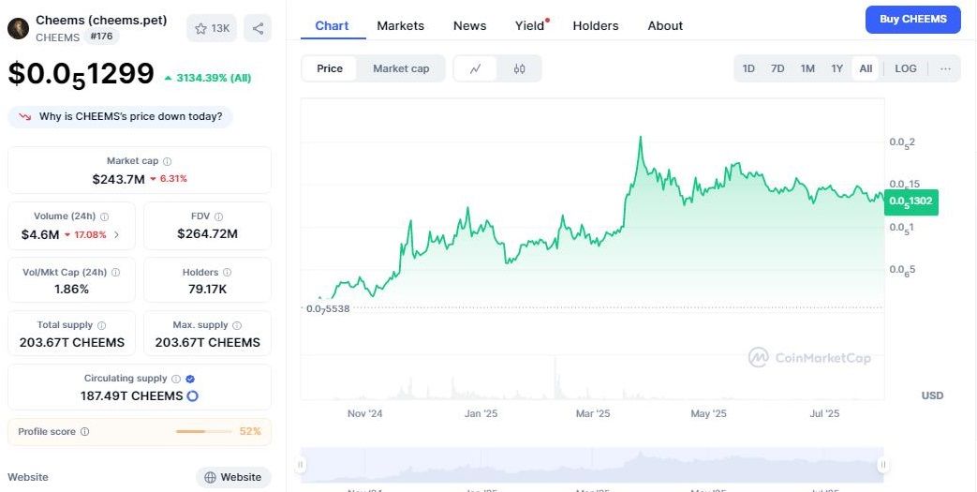Click globe icon in Website button

coord(211,477)
